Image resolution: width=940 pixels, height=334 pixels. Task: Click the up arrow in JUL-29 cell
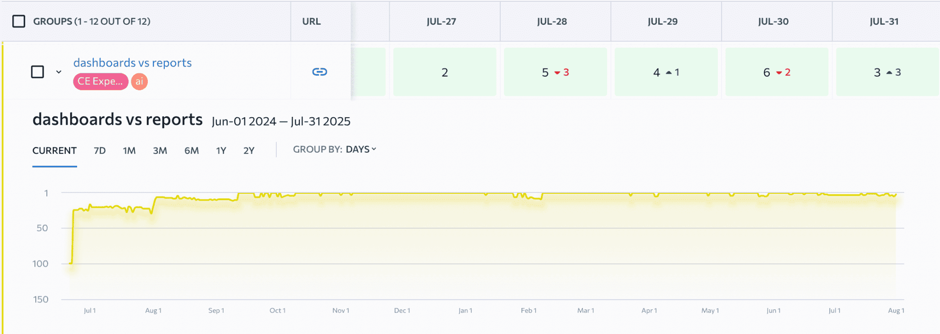point(669,72)
